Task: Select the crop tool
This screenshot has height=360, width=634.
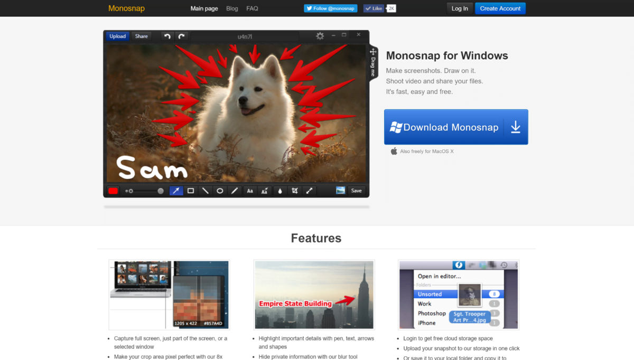Action: (295, 191)
